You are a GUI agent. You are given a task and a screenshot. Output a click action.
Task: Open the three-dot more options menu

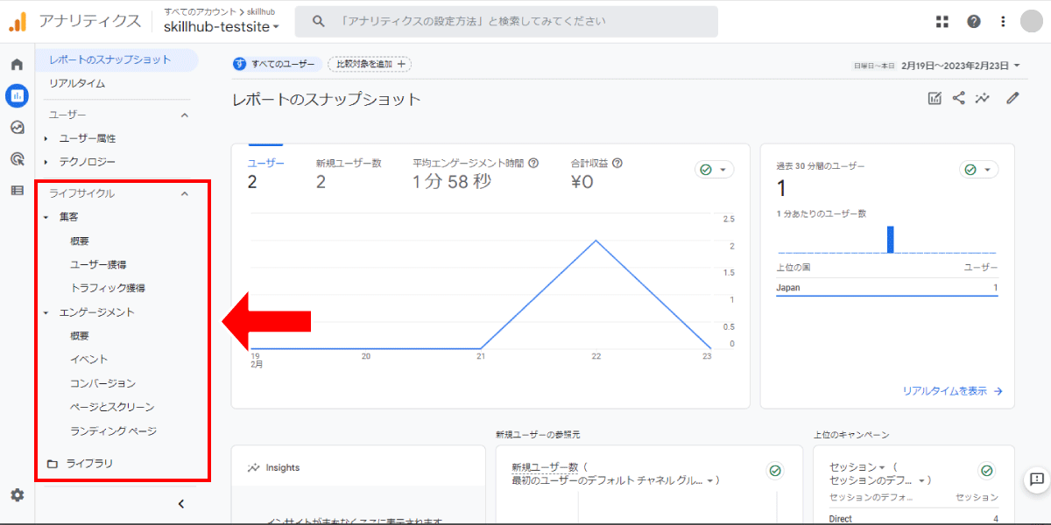1004,22
